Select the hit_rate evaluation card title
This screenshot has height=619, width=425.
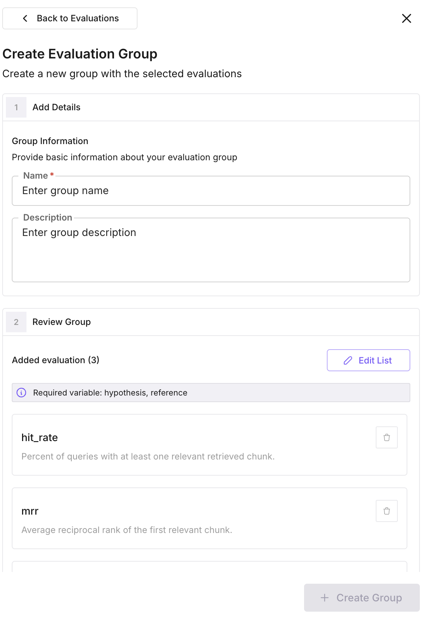click(x=40, y=437)
